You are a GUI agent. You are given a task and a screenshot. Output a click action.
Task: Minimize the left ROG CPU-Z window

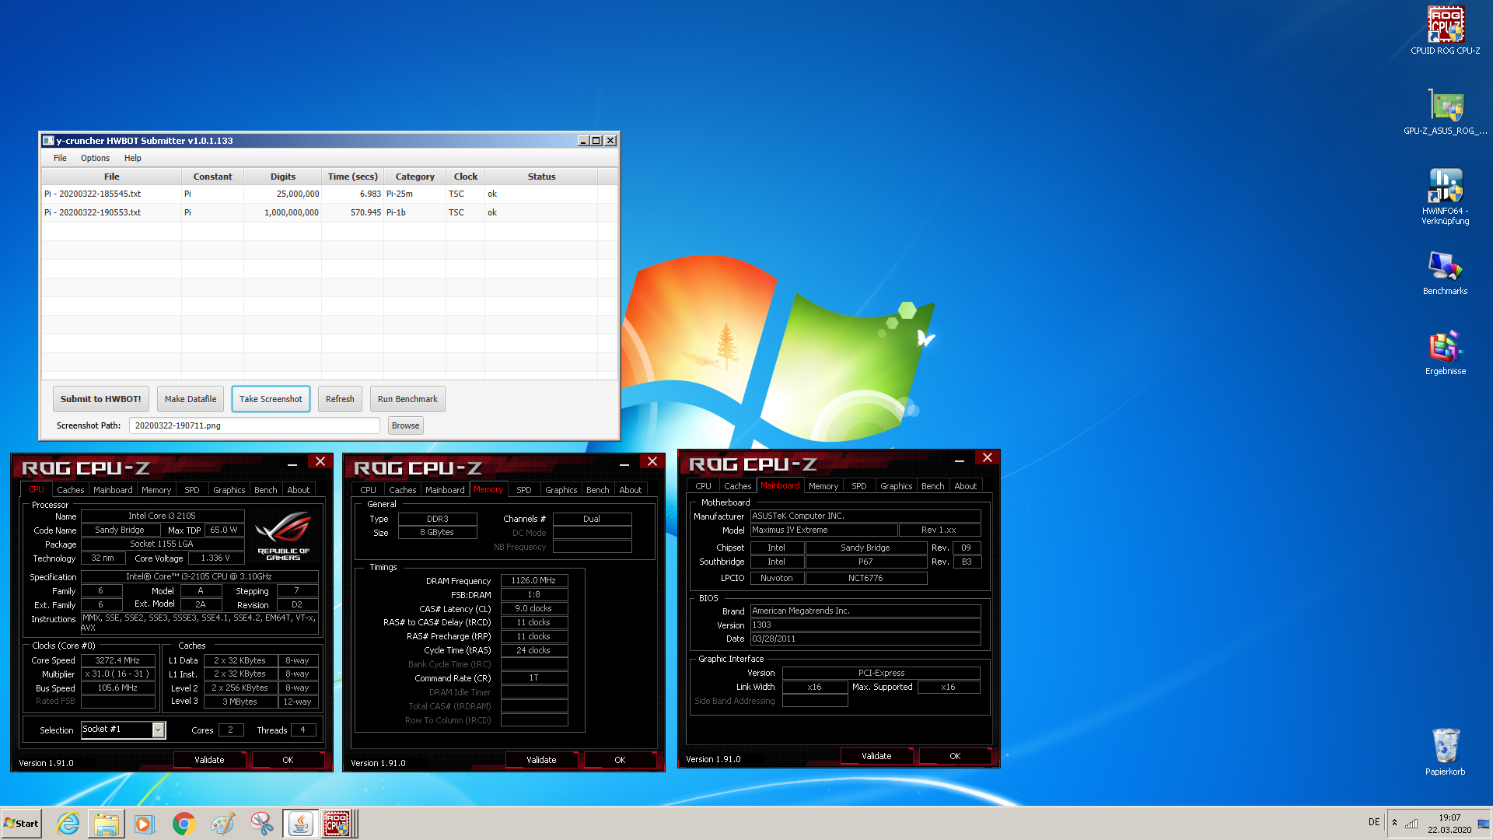(x=292, y=464)
